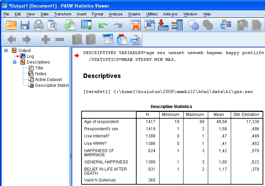
Task: Open the Transform menu
Action: click(x=63, y=14)
